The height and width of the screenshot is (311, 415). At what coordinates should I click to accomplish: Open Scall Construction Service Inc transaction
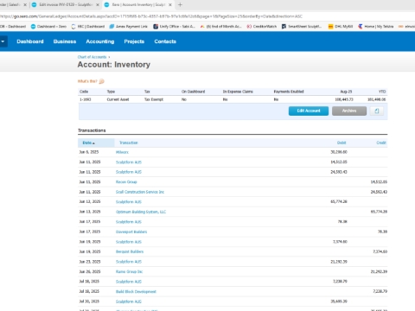[x=140, y=192]
